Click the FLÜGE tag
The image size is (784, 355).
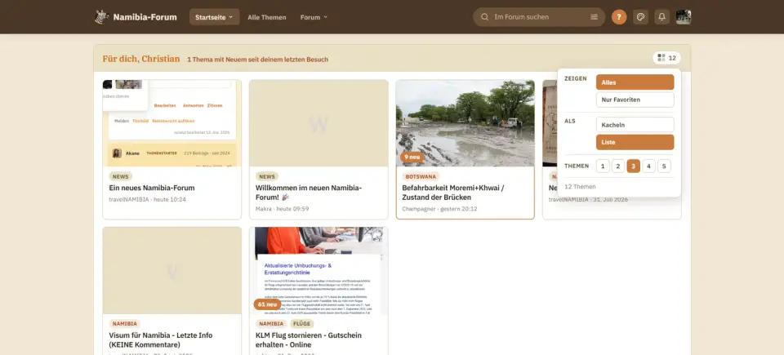pyautogui.click(x=302, y=323)
